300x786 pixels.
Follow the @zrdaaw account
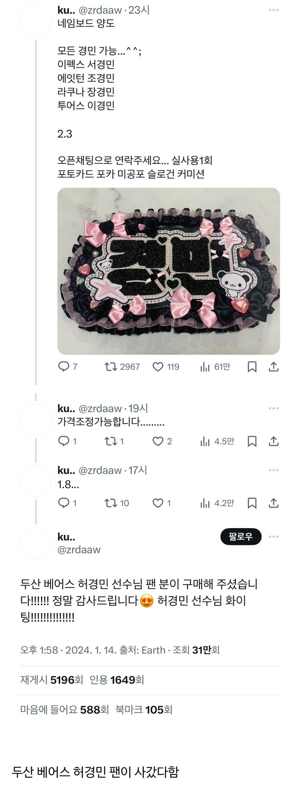[x=241, y=537]
